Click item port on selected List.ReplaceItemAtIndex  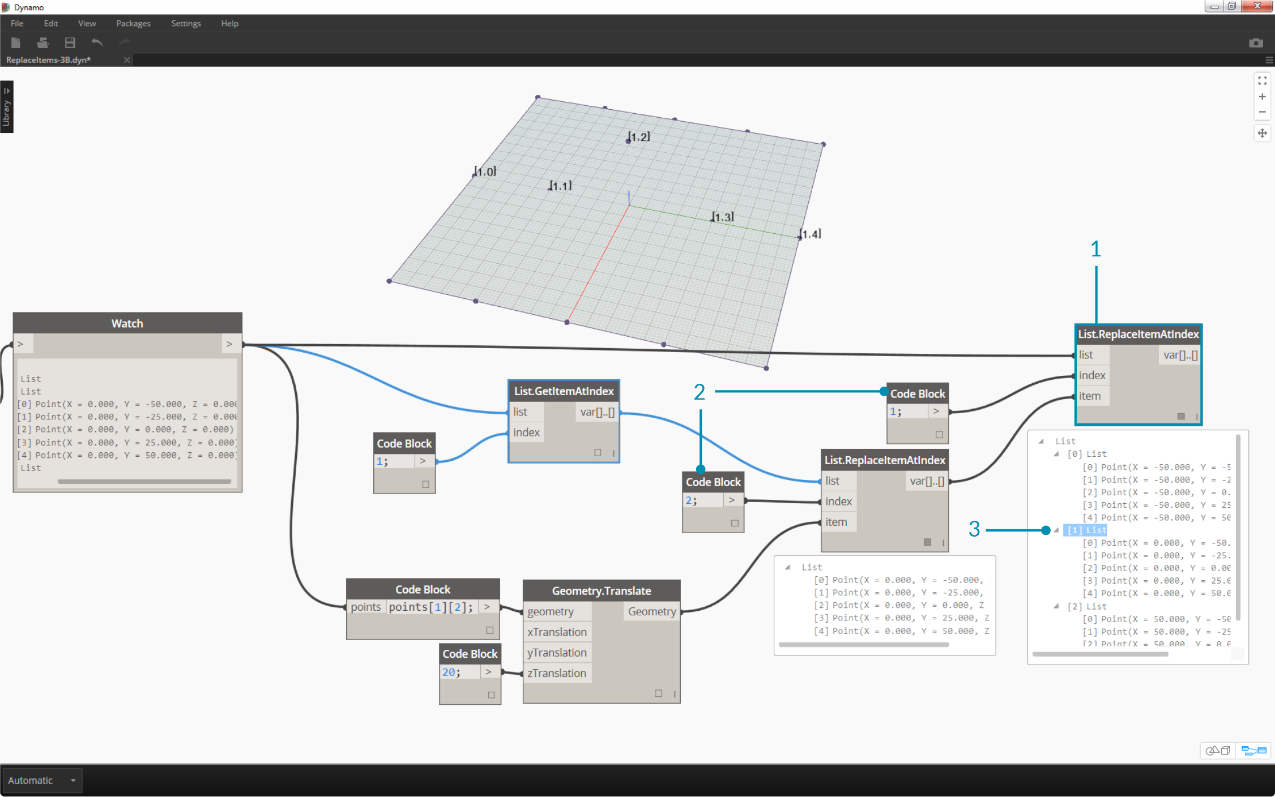(1092, 396)
